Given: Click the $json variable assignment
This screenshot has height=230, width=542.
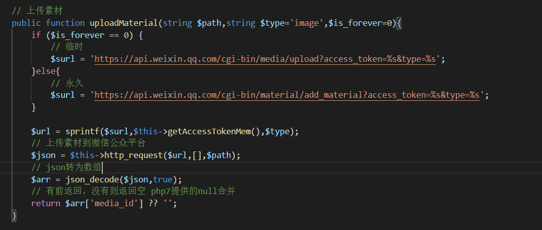Looking at the screenshot, I should click(x=43, y=156).
